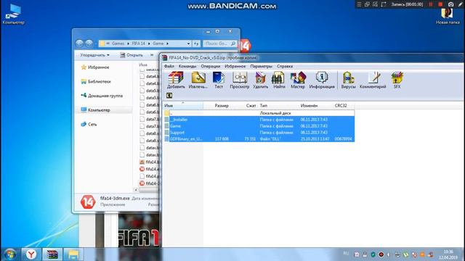Switch to WinRAR via taskbar icon
The image size is (465, 261).
point(52,254)
